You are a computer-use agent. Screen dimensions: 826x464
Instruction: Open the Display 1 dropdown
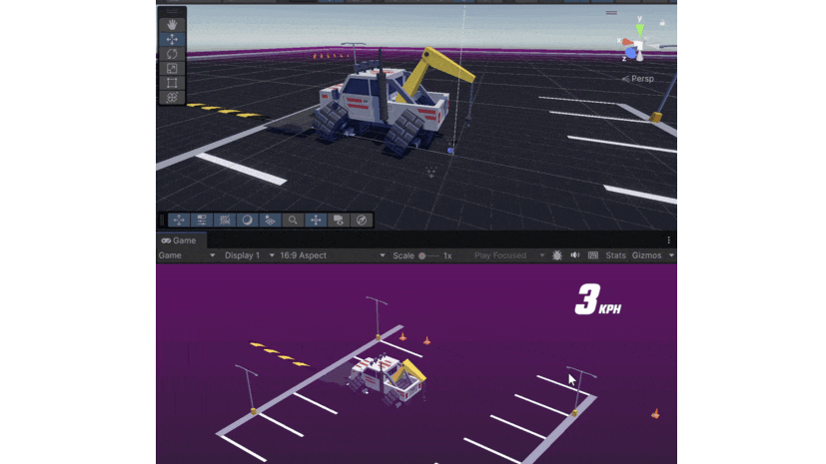pyautogui.click(x=249, y=255)
